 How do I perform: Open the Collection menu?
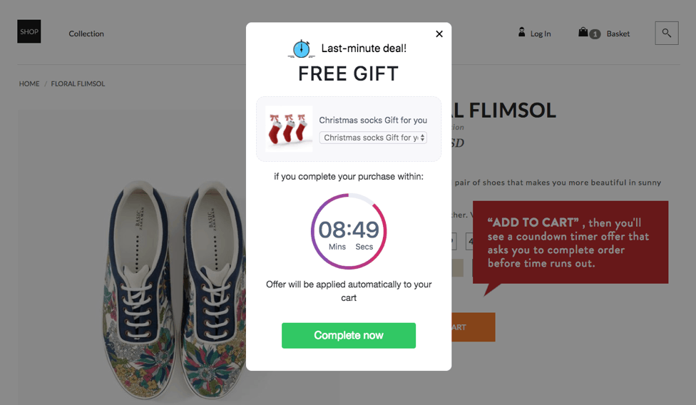pos(86,34)
